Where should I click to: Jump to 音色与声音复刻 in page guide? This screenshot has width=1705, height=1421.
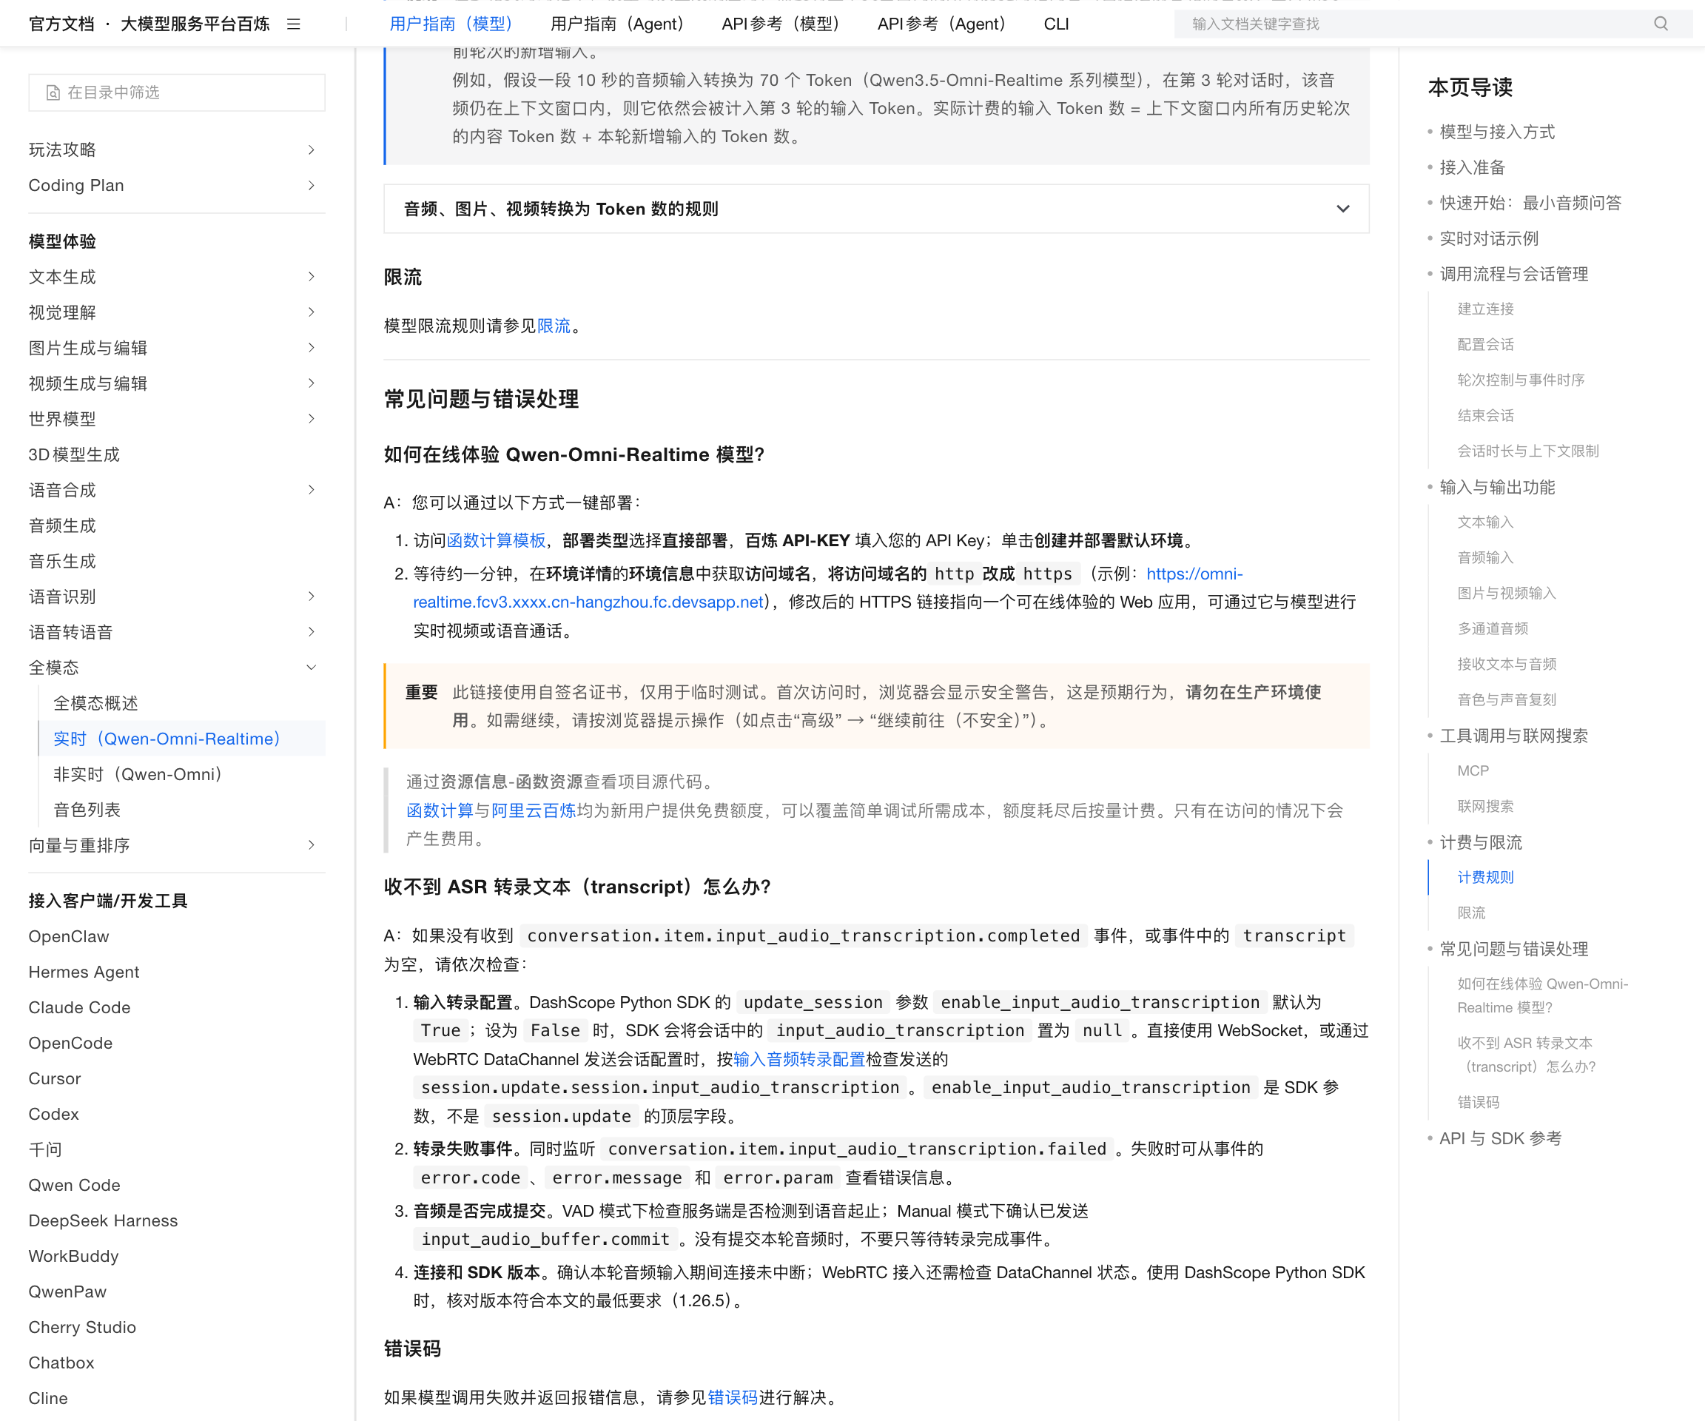[1506, 699]
